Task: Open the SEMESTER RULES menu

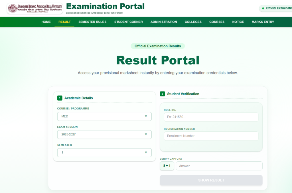Action: (92, 22)
